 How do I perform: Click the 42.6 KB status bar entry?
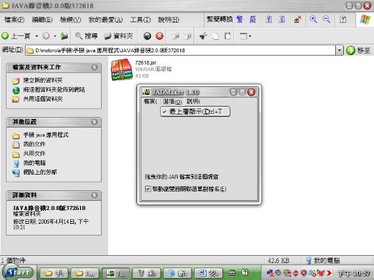(x=278, y=260)
